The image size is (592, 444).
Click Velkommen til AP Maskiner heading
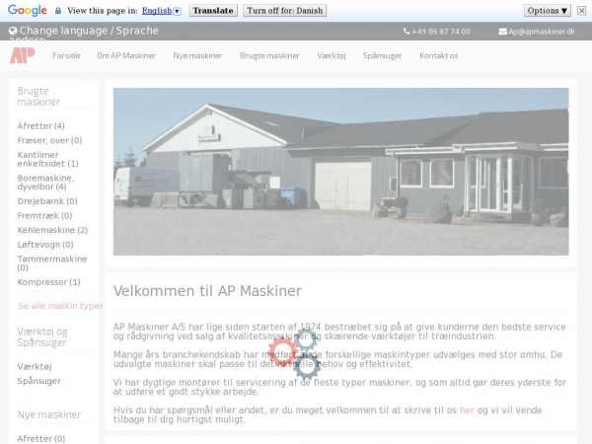tap(207, 291)
